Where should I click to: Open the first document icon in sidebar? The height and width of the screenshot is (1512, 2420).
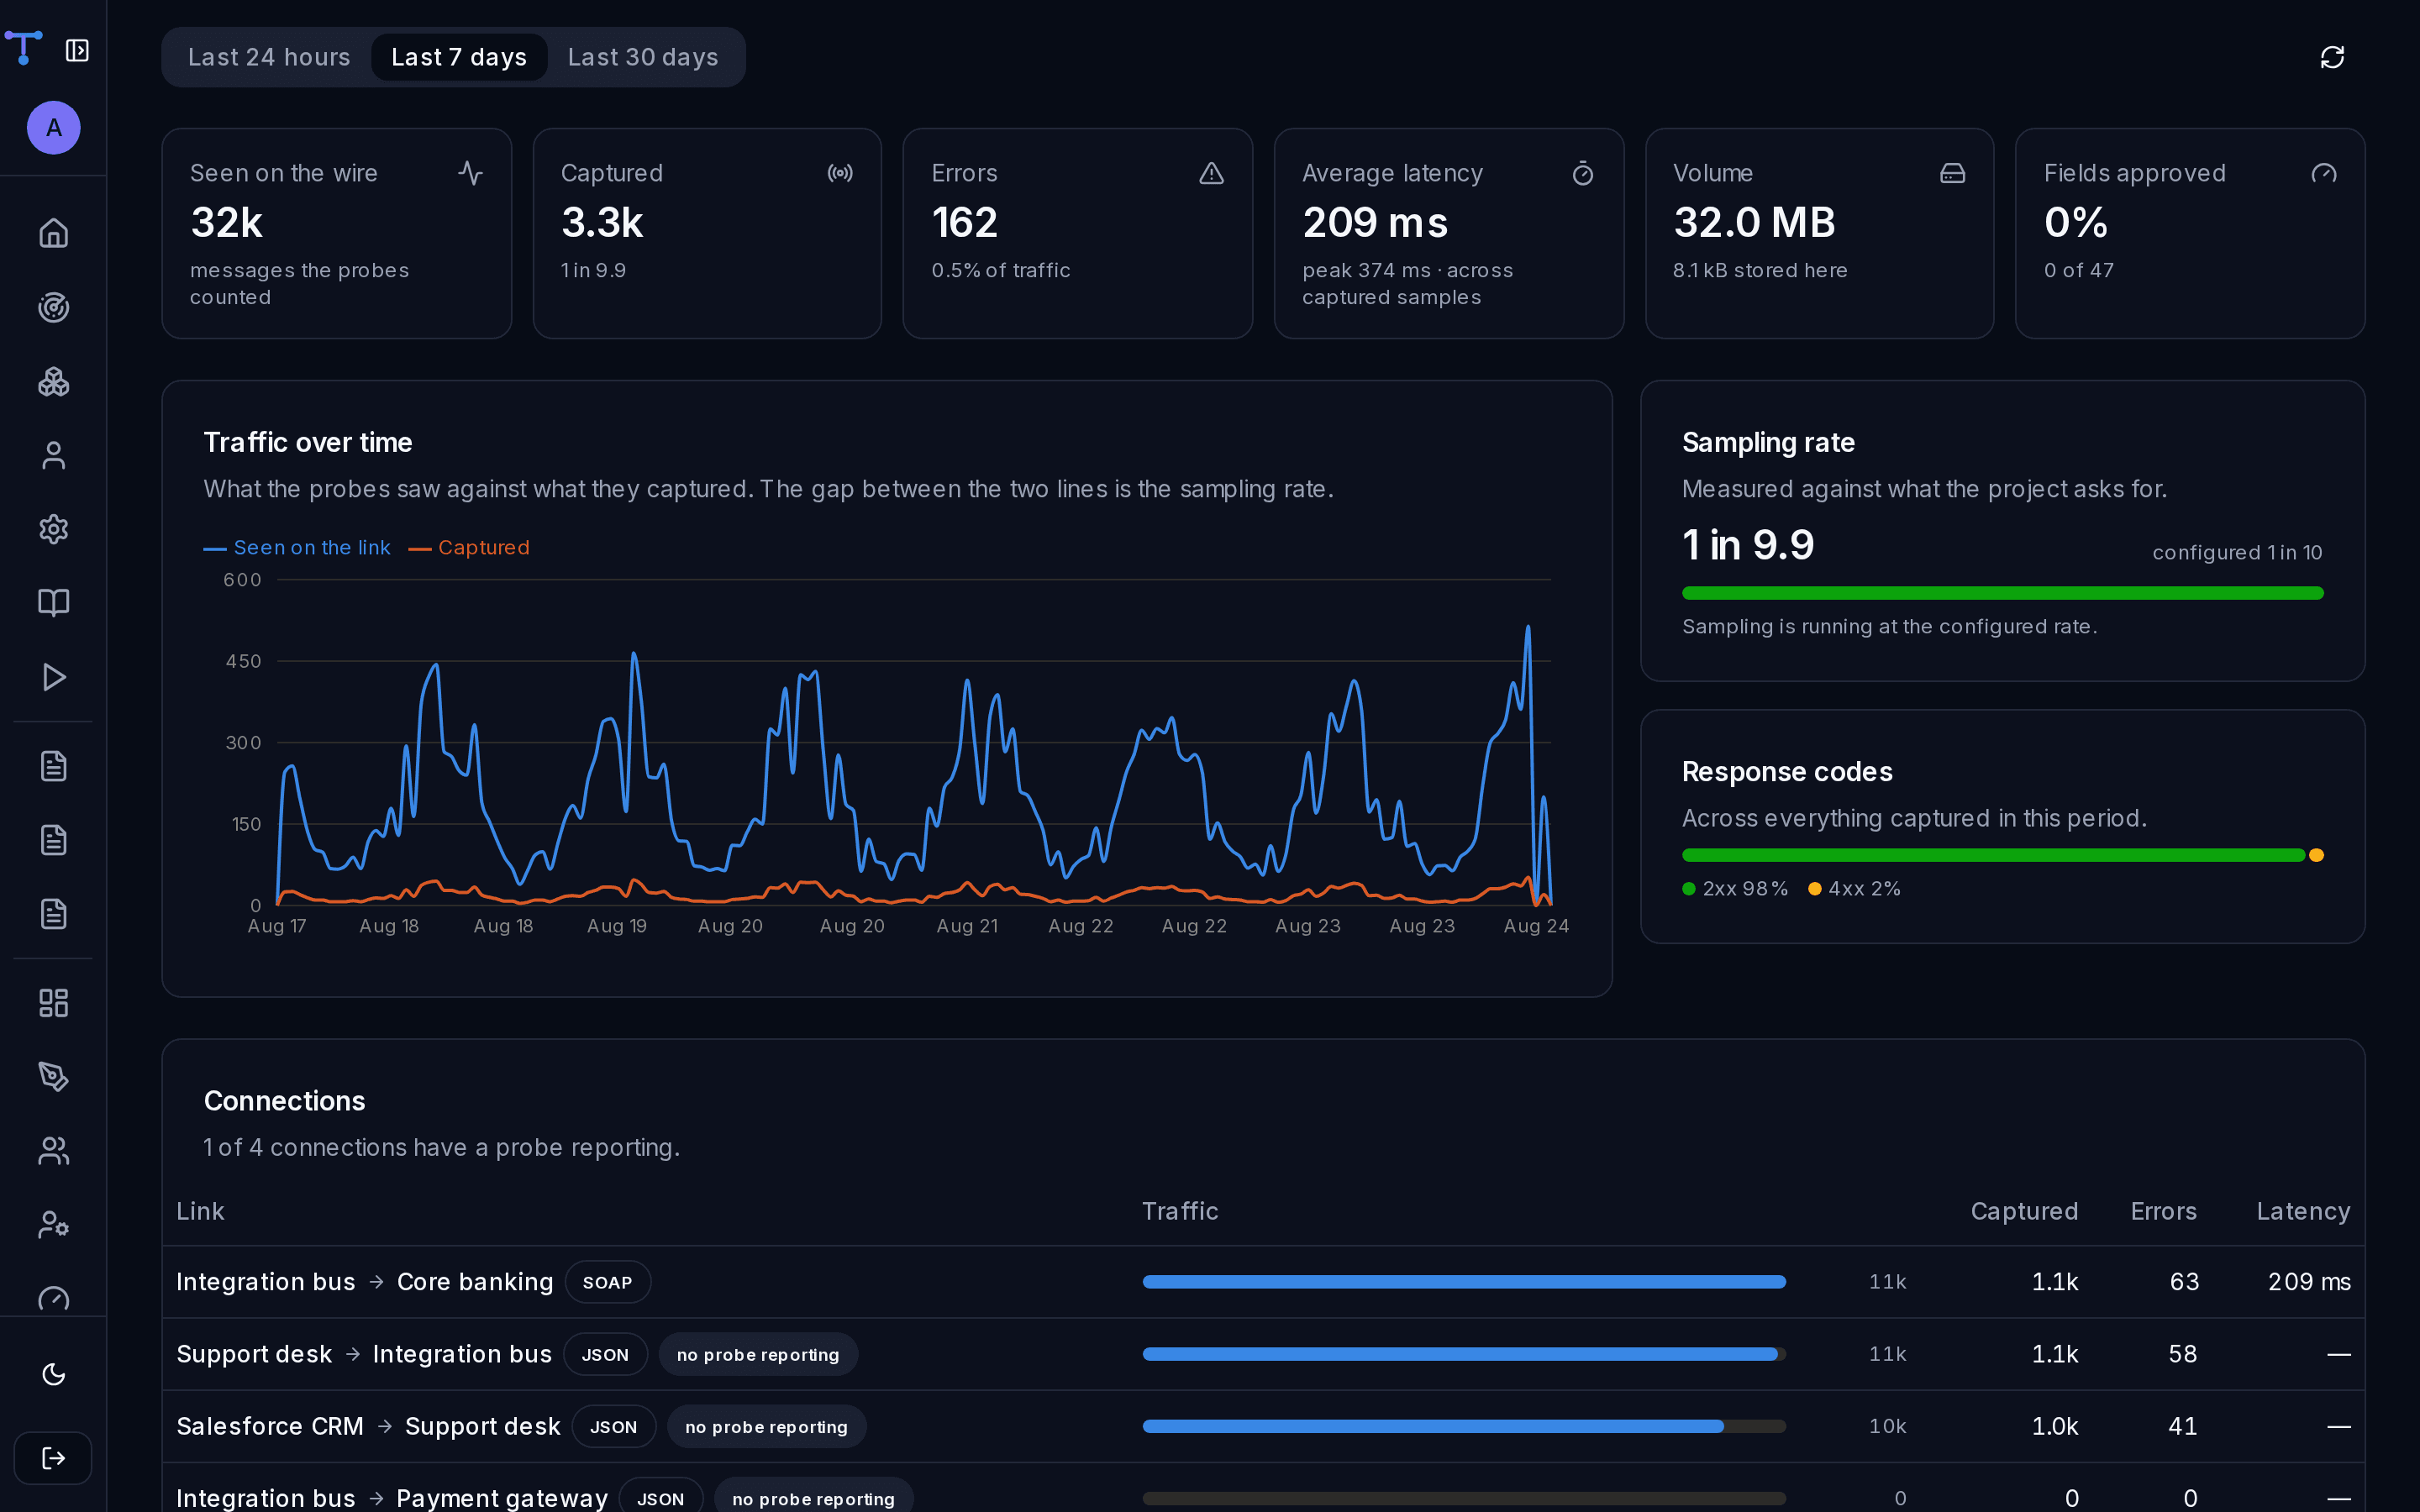[53, 766]
